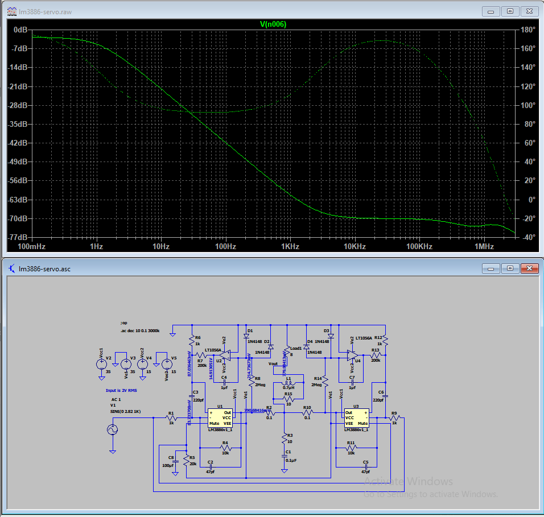This screenshot has height=517, width=544.
Task: Click the lm3886-servo.asc schematic window icon
Action: [x=12, y=268]
